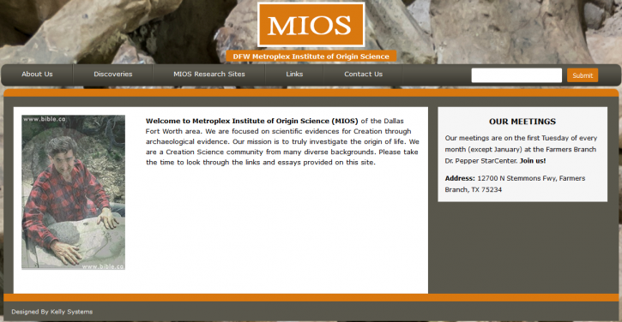Focus the search input field

[x=516, y=75]
